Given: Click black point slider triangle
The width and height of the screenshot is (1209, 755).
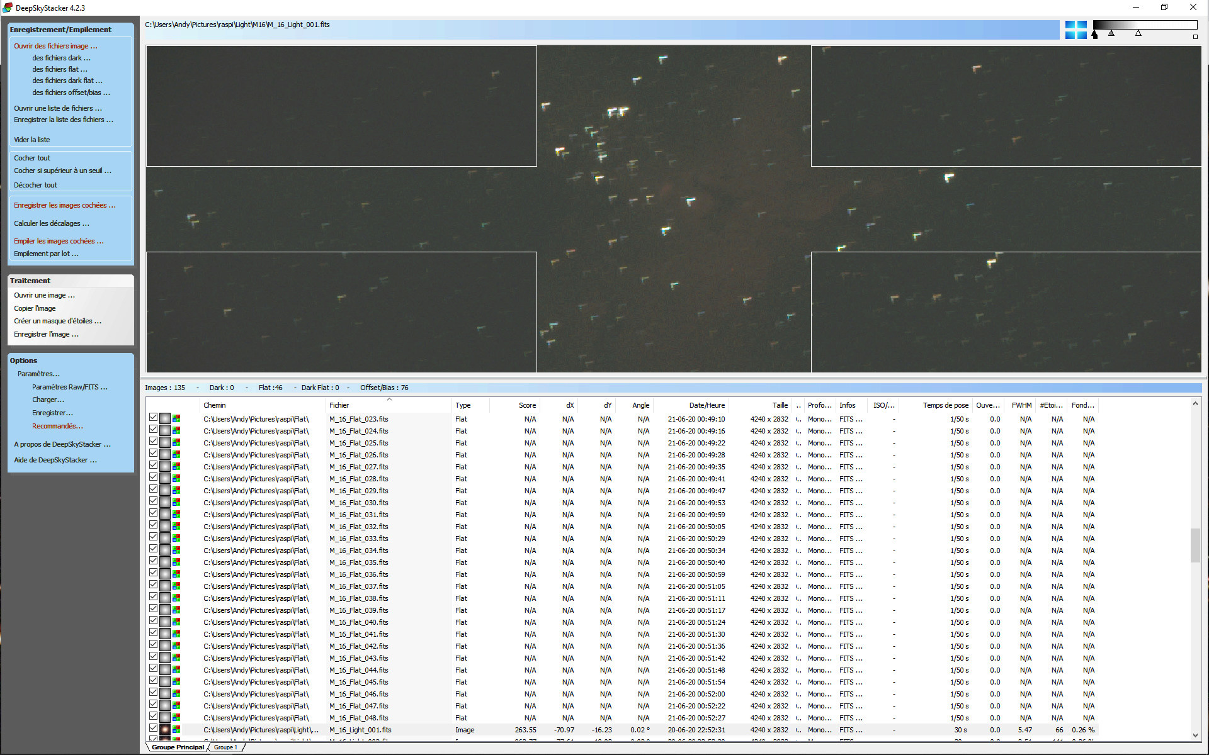Looking at the screenshot, I should [1095, 35].
